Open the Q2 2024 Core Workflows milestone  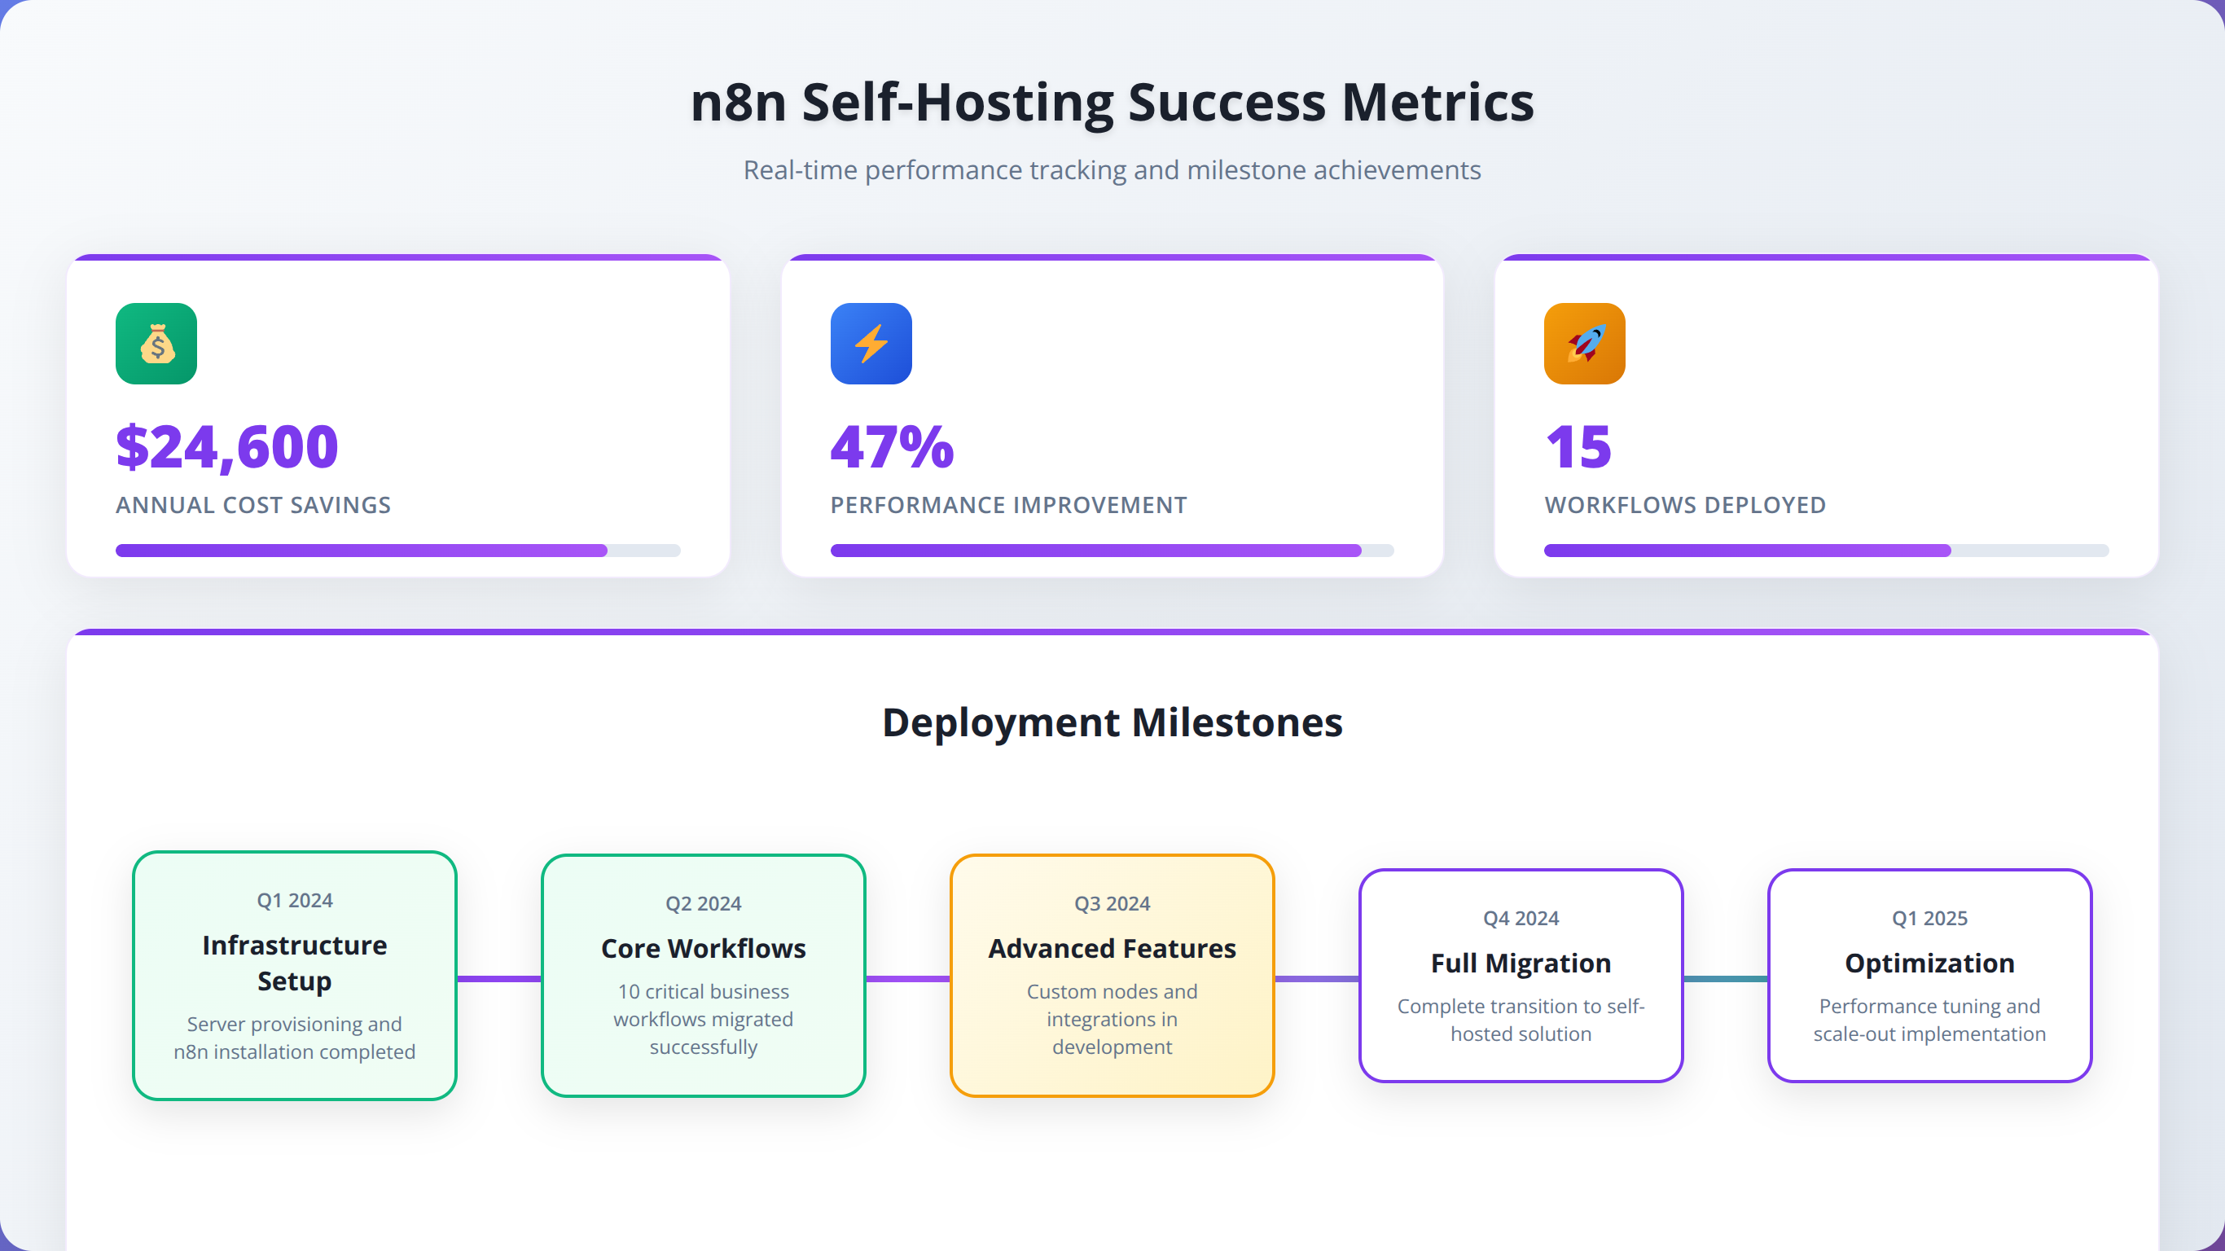pos(703,976)
